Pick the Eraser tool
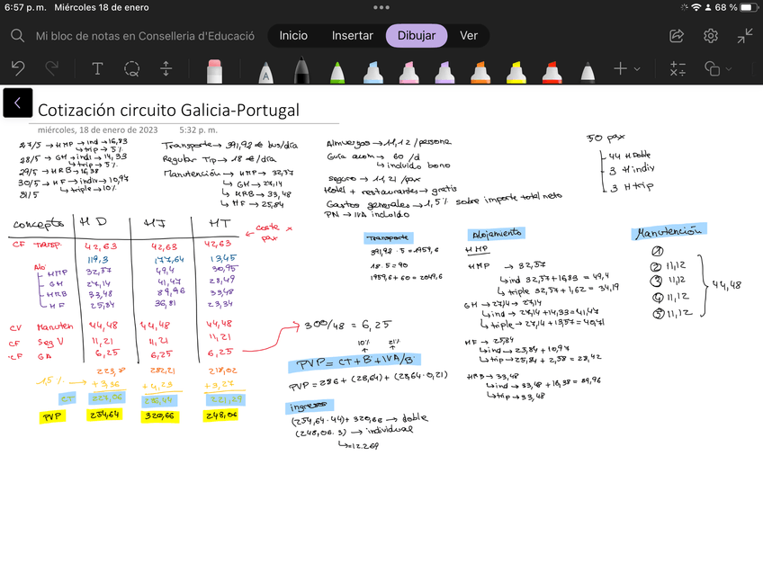This screenshot has height=572, width=763. [x=214, y=71]
